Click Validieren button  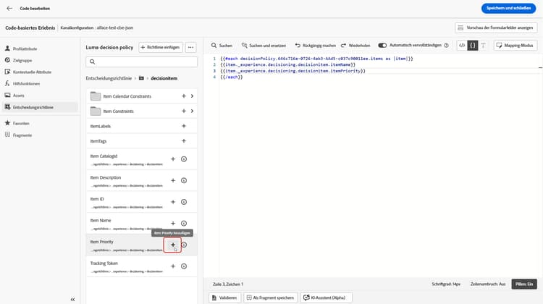pyautogui.click(x=224, y=297)
